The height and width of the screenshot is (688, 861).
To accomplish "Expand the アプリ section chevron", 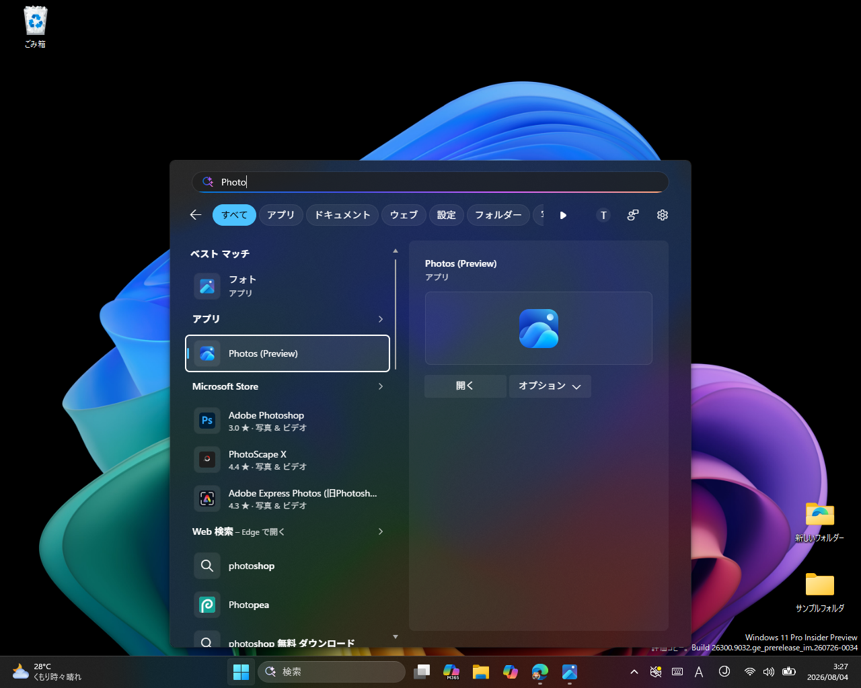I will pyautogui.click(x=381, y=319).
